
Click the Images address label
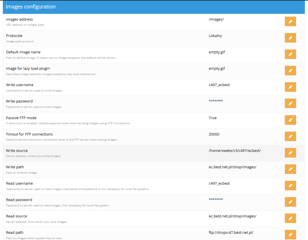pyautogui.click(x=19, y=19)
